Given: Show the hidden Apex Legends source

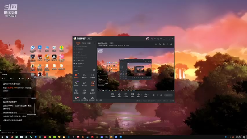Looking at the screenshot, I should coord(74,55).
